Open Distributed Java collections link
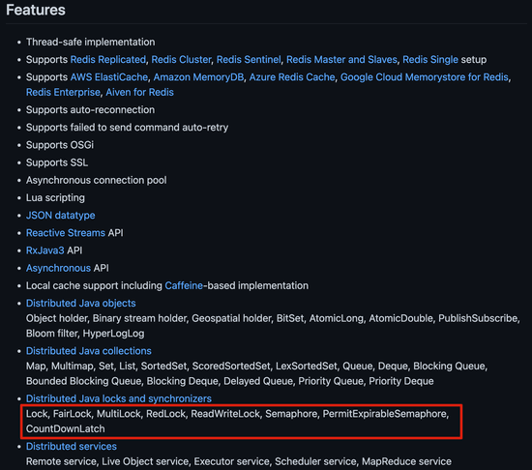The height and width of the screenshot is (470, 532). coord(89,351)
